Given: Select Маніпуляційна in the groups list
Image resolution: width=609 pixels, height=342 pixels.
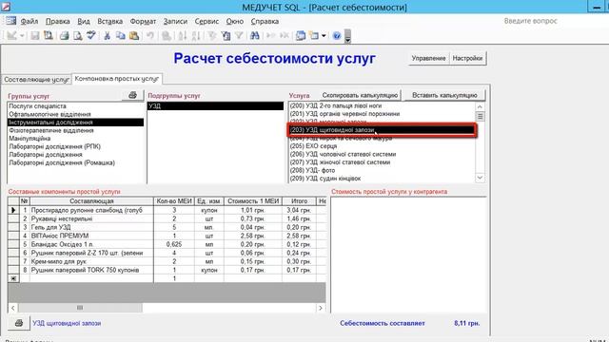Looking at the screenshot, I should click(x=76, y=139).
